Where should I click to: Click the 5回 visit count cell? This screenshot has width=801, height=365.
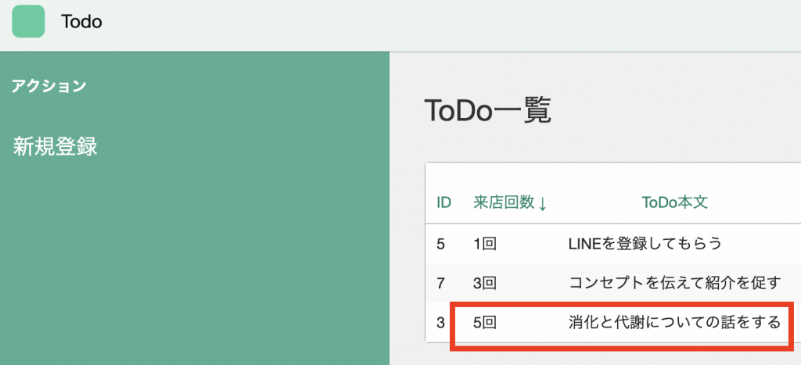click(485, 321)
